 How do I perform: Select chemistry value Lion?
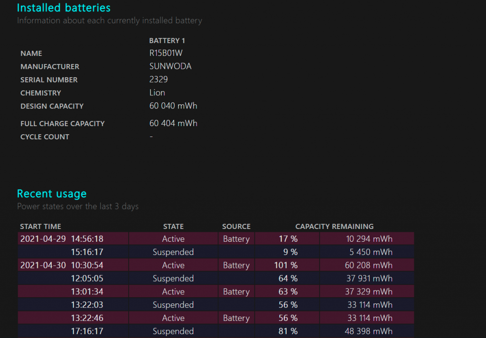[x=157, y=92]
